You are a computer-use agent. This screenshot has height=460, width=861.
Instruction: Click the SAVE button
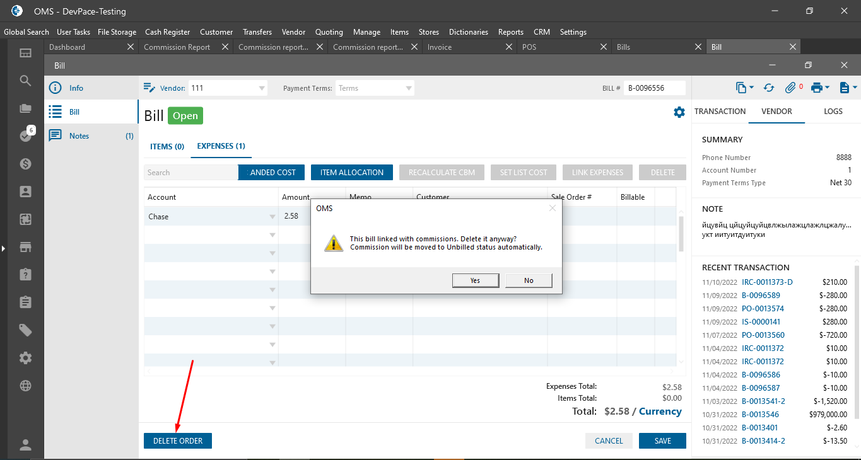662,441
